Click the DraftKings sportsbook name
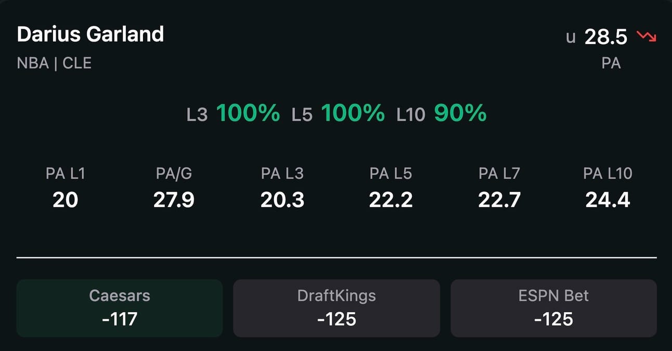672x351 pixels. point(337,295)
